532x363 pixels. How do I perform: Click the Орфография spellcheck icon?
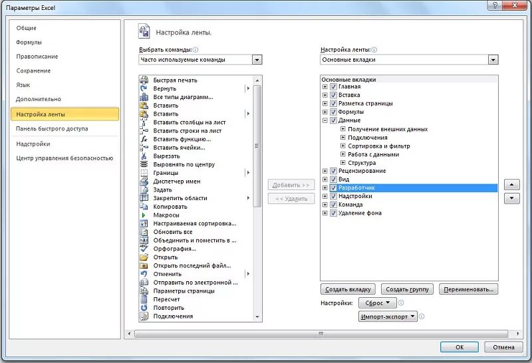coord(144,249)
